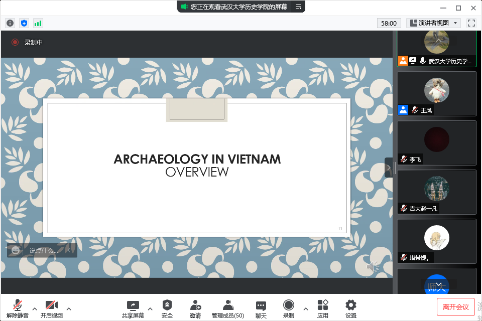The image size is (482, 321).
Task: Expand video options arrow beside 开启视频
Action: [x=69, y=308]
